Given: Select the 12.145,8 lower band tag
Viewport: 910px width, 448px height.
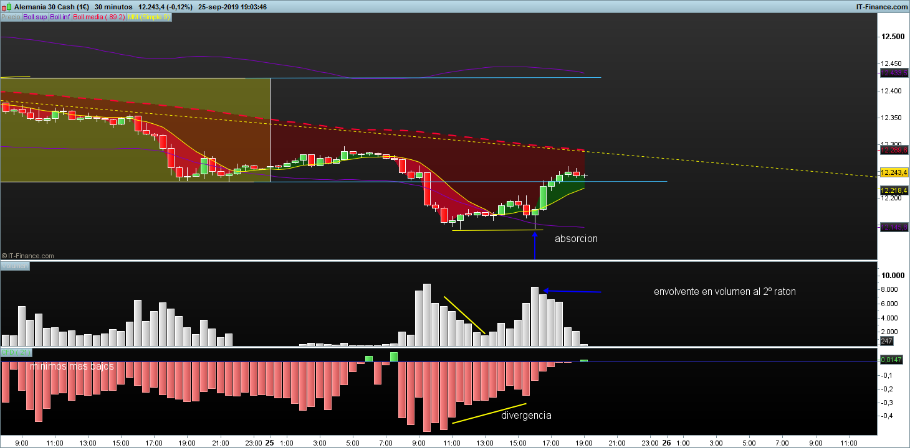Looking at the screenshot, I should pos(894,227).
